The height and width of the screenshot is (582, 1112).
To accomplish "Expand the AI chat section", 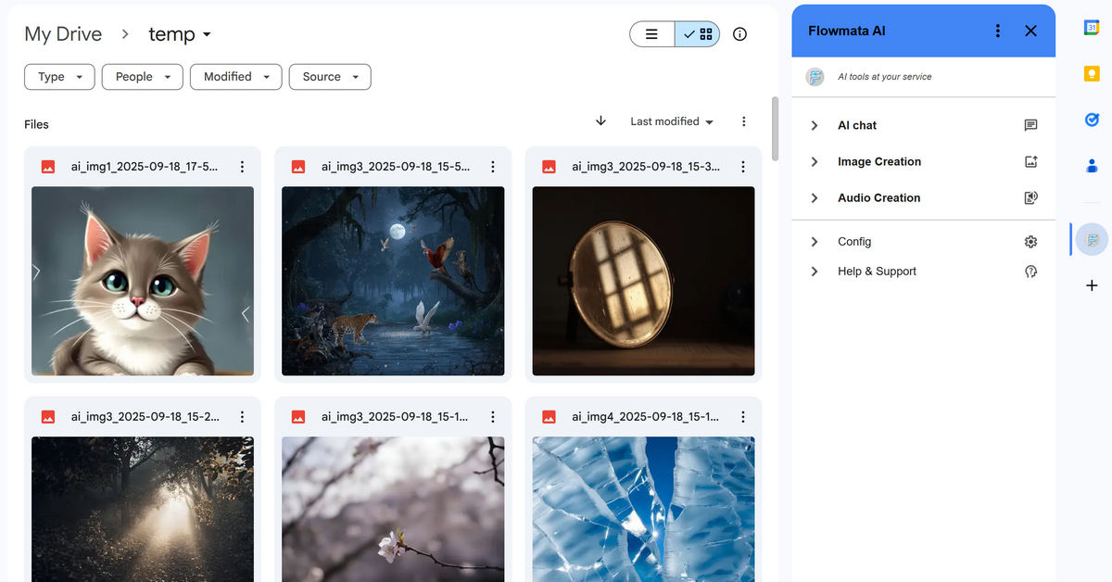I will (856, 125).
